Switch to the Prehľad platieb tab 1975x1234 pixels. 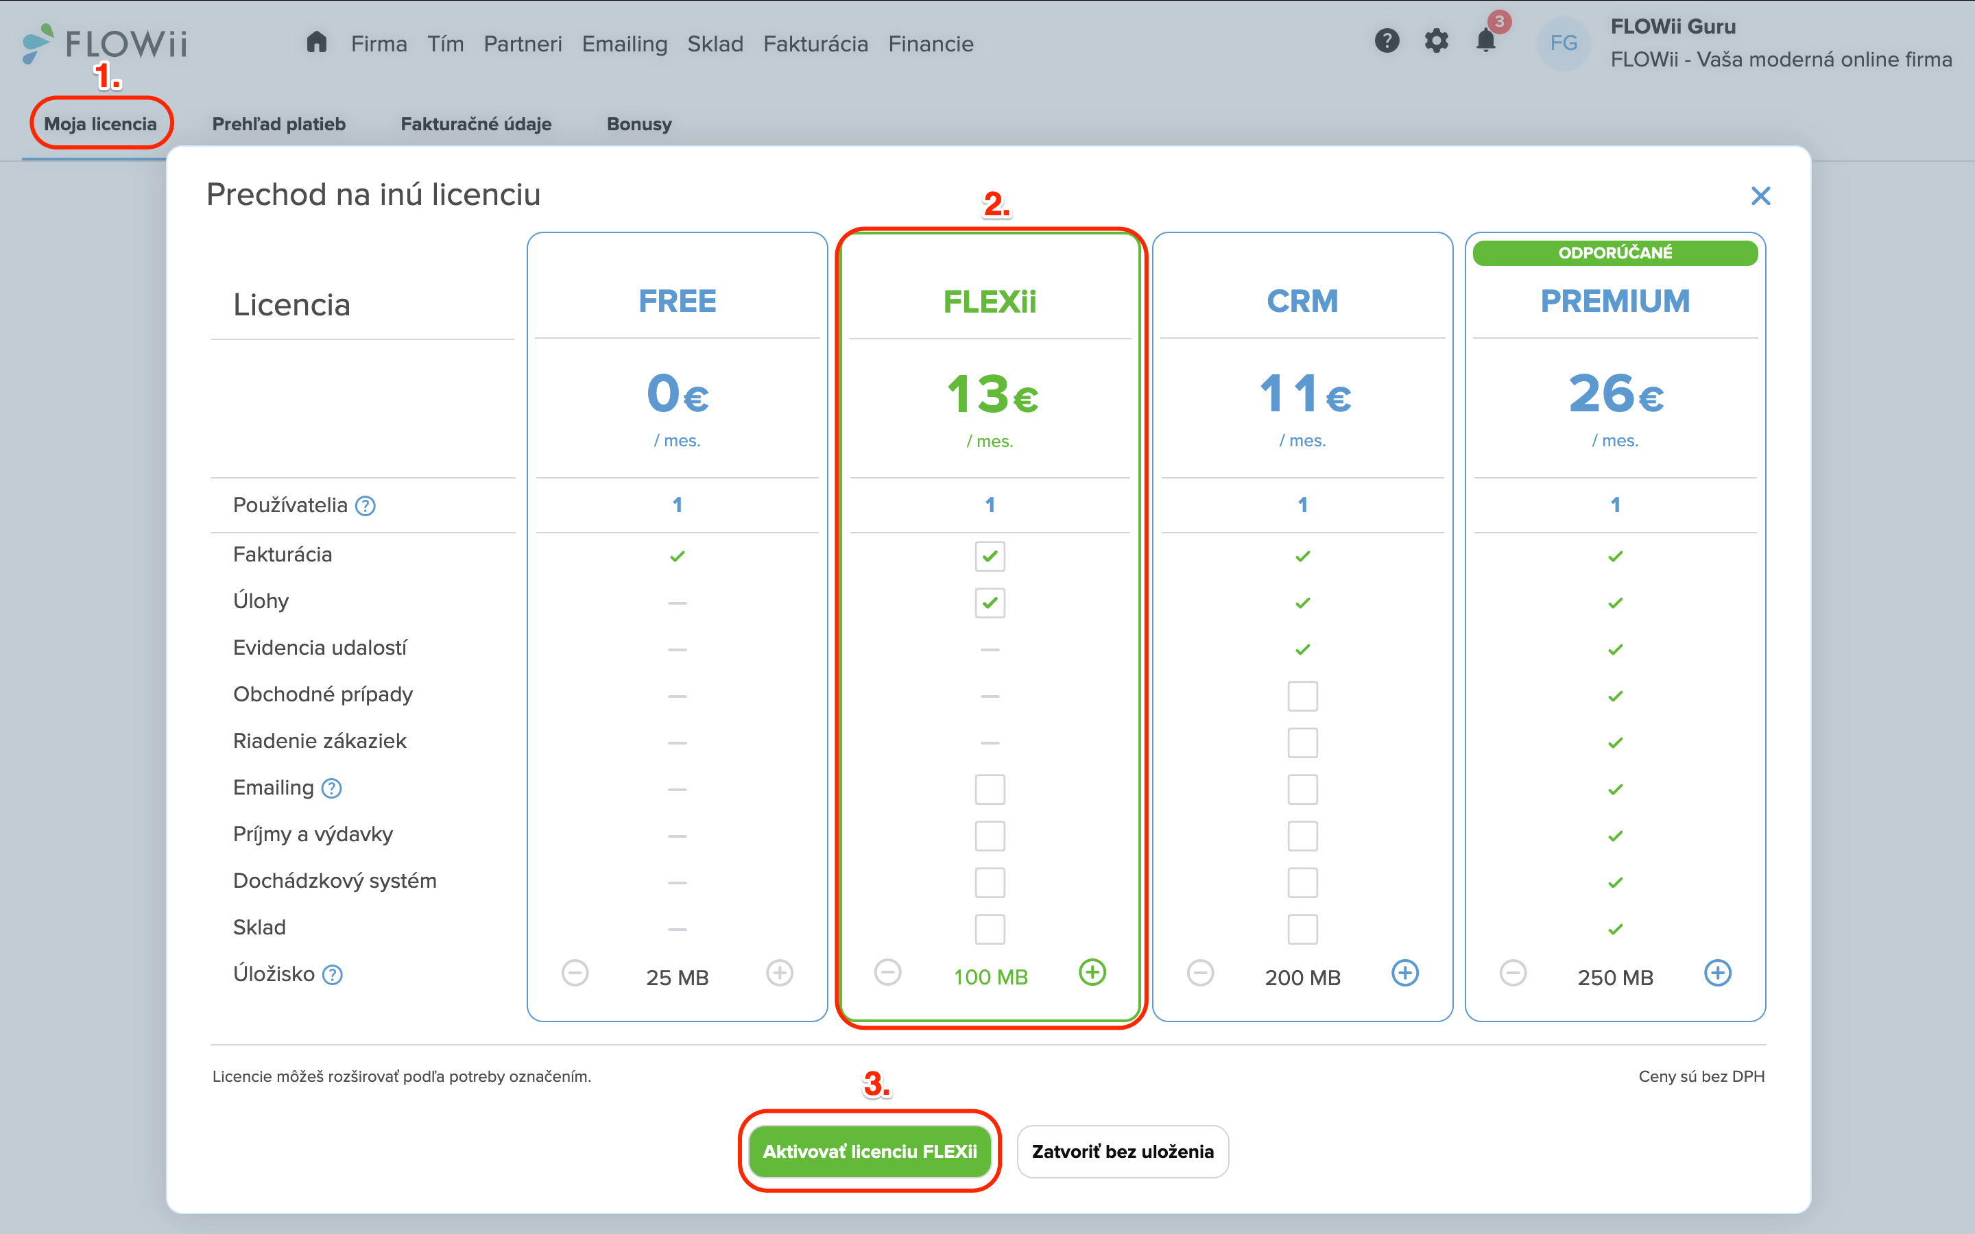[278, 124]
